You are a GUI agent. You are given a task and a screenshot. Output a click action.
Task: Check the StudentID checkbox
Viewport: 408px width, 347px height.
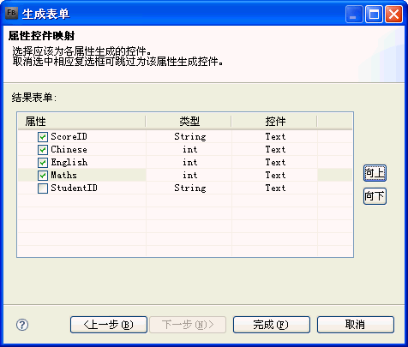(x=43, y=188)
